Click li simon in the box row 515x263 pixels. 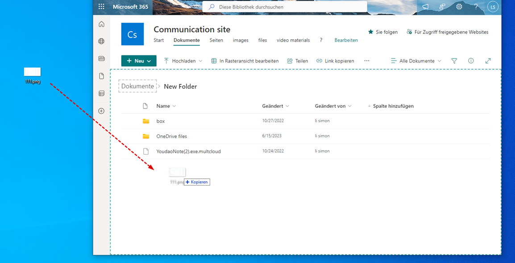point(322,121)
